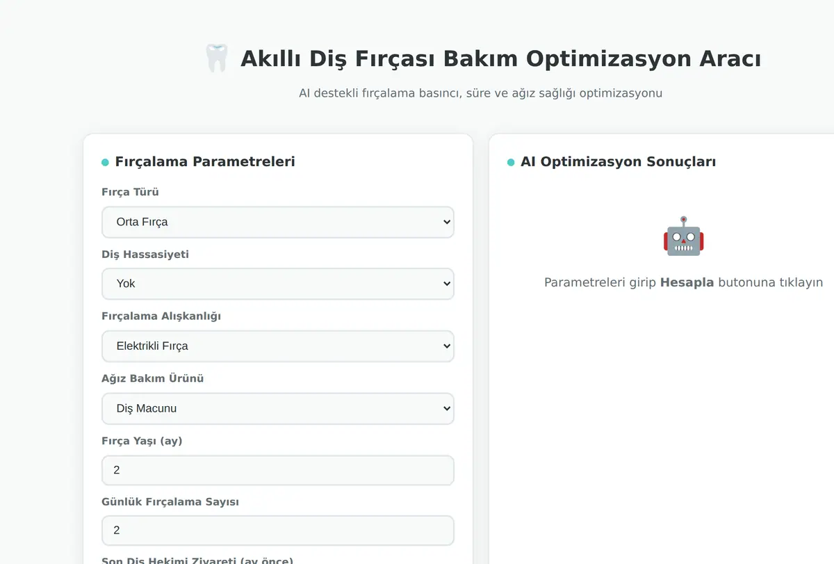The image size is (834, 564).
Task: Expand the Fırçalama Alışkanlığı dropdown
Action: 278,346
